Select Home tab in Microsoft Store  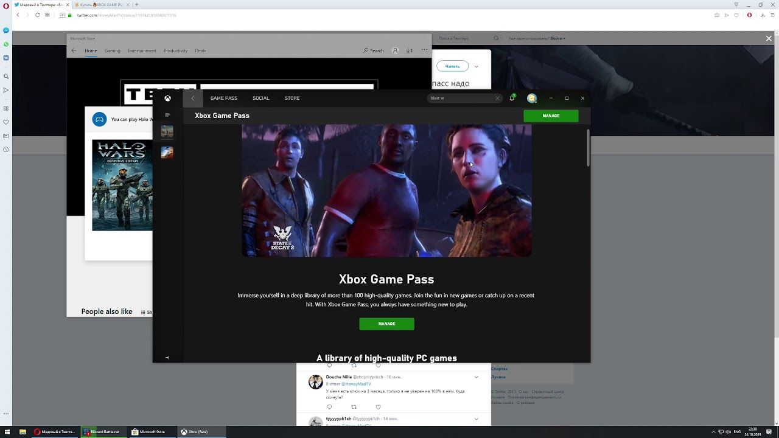pyautogui.click(x=91, y=50)
